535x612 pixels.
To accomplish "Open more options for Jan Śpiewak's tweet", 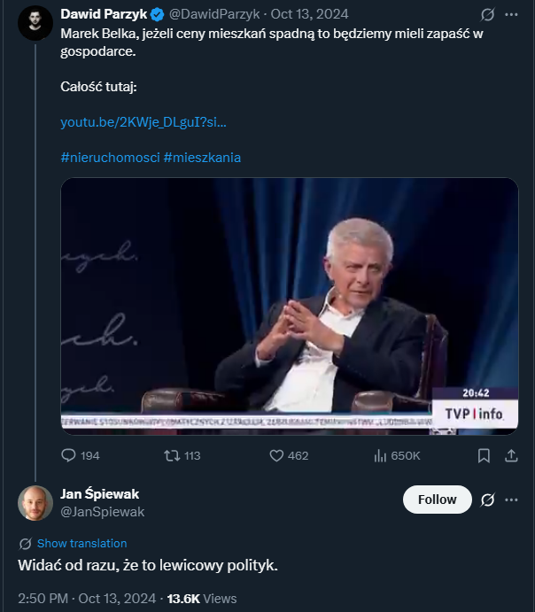I will (x=511, y=500).
